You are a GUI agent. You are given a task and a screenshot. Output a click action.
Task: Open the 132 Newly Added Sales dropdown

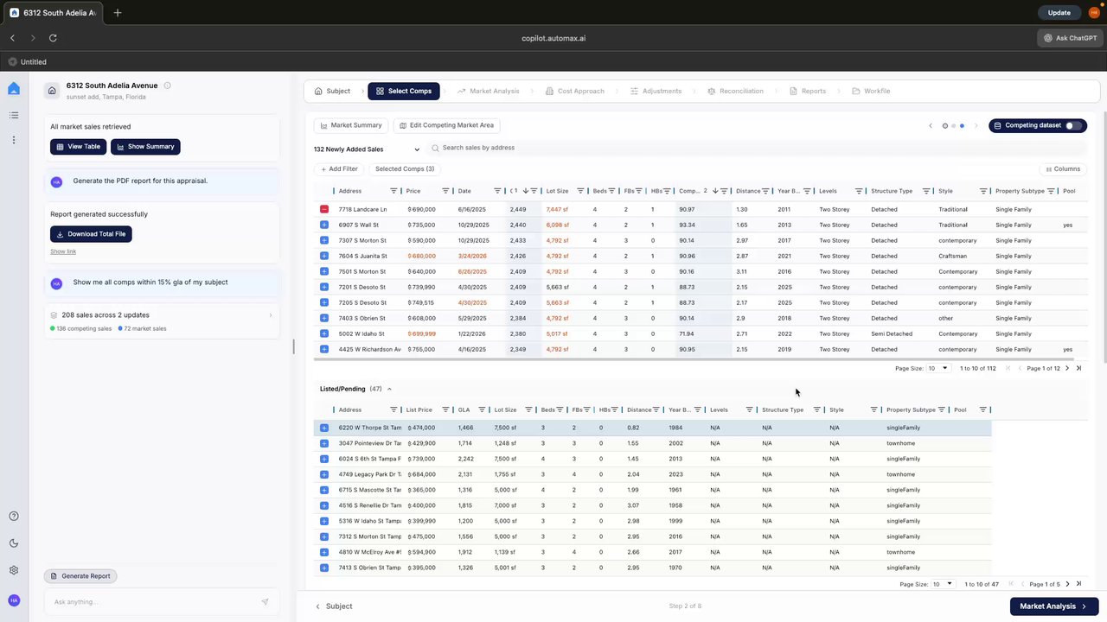(367, 149)
